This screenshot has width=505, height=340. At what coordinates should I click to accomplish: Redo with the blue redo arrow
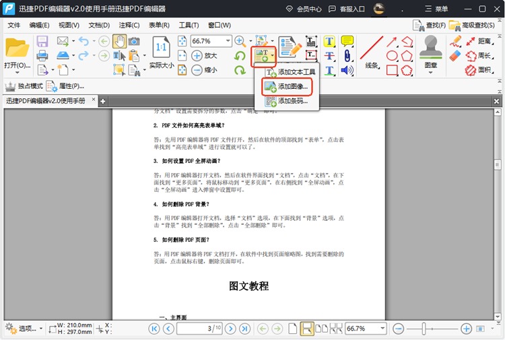point(83,55)
